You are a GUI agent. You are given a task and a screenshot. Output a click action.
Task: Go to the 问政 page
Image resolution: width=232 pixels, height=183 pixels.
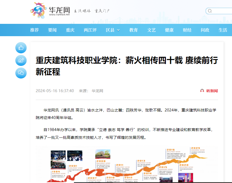(x=205, y=30)
